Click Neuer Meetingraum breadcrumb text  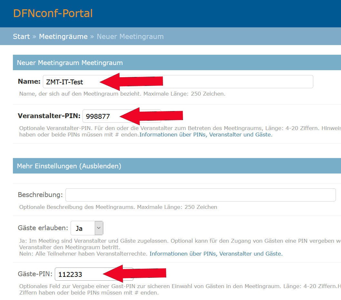pyautogui.click(x=130, y=36)
